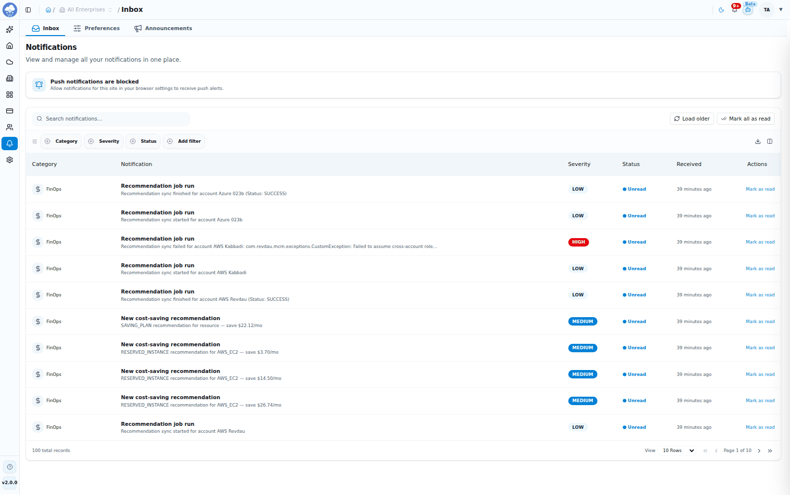Expand the user menu arrow
This screenshot has width=790, height=495.
781,10
